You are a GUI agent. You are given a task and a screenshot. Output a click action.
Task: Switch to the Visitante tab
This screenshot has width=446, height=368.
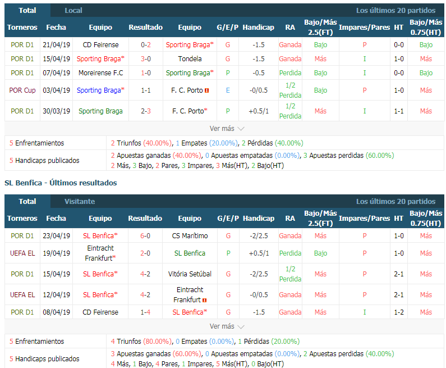tap(80, 201)
